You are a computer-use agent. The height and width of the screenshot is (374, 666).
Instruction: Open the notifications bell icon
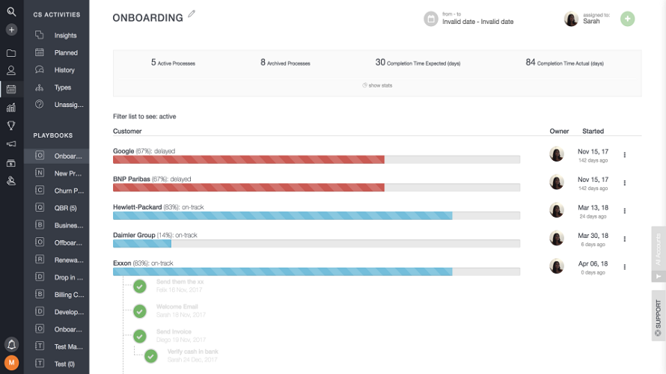pos(11,344)
